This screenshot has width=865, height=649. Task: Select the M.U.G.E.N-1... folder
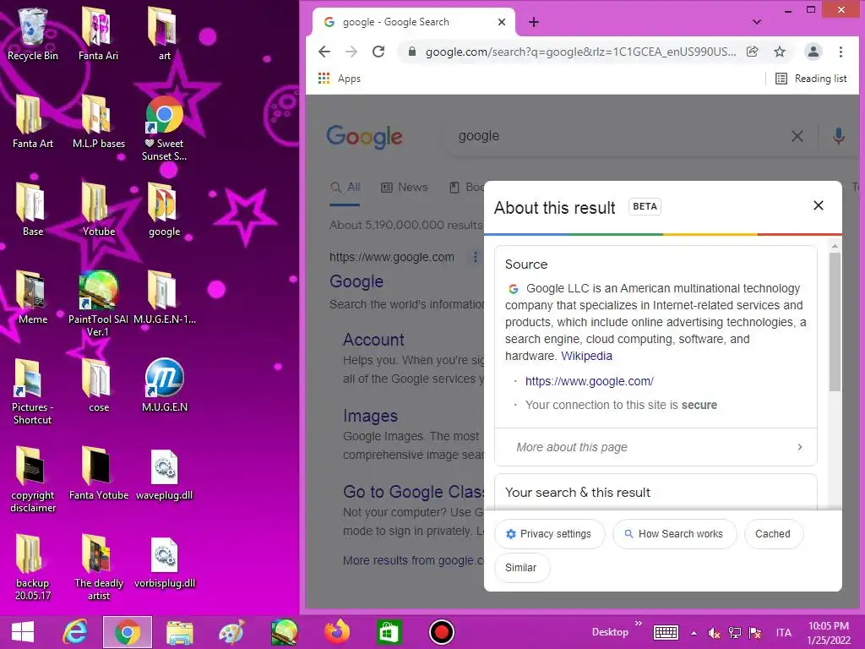(164, 297)
